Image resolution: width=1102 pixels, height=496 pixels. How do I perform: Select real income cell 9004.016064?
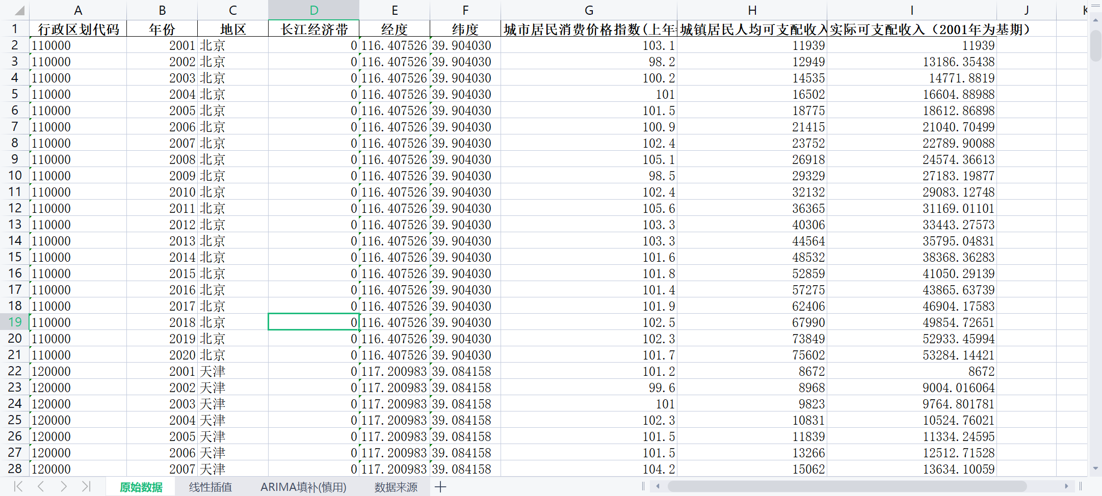coord(911,388)
